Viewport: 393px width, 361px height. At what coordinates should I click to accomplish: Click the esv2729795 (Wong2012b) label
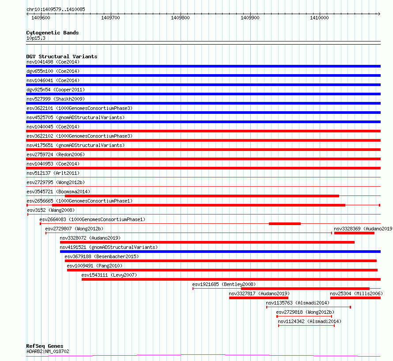56,182
